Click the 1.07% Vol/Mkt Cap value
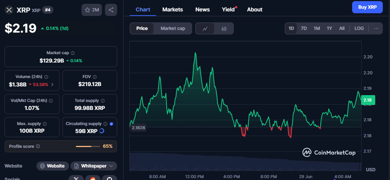This screenshot has width=390, height=180. coord(32,108)
